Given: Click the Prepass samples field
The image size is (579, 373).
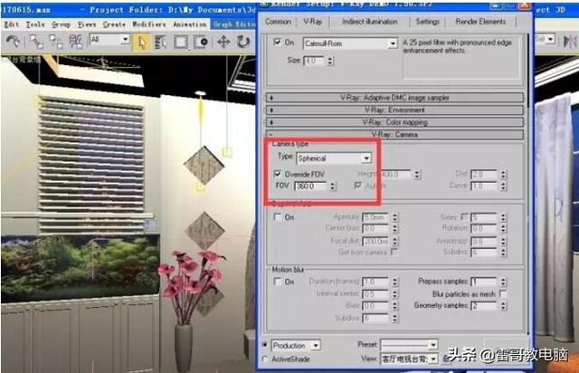Looking at the screenshot, I should coord(485,282).
